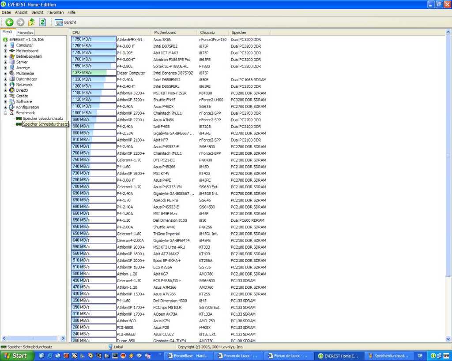Open the Favoriten menu
The image size is (452, 361).
click(55, 12)
